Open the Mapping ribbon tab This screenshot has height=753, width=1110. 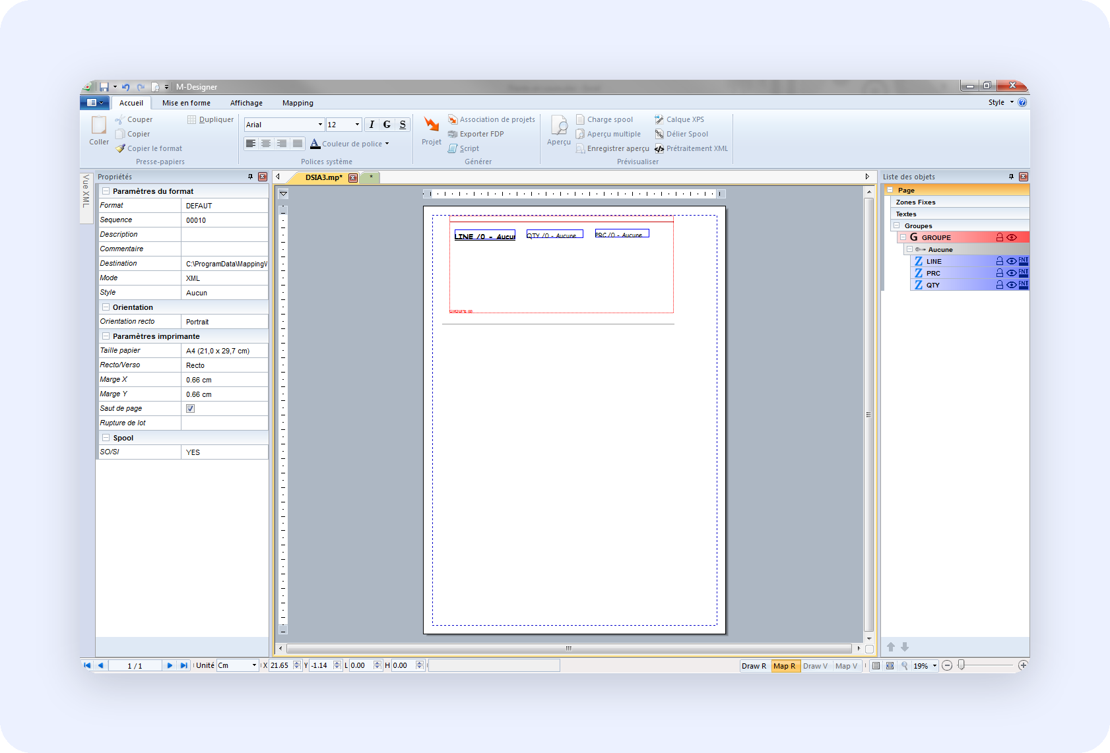[298, 103]
